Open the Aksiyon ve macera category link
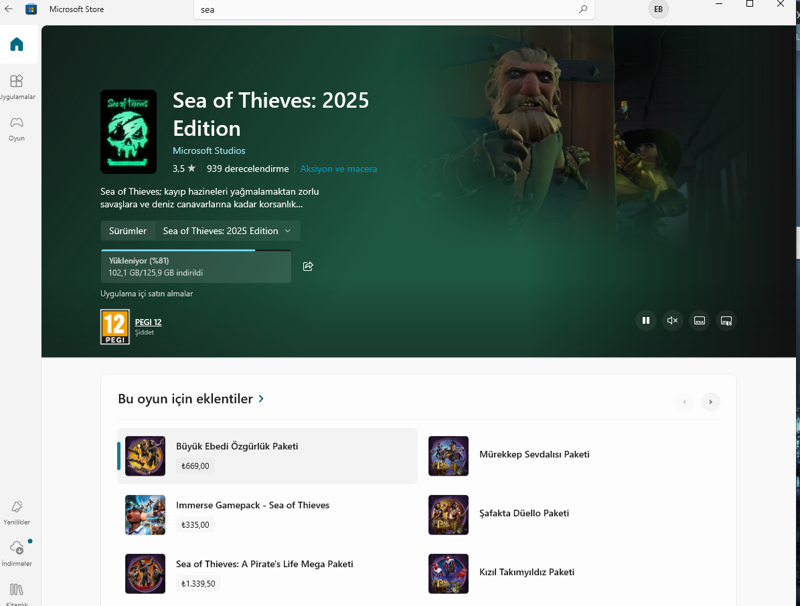This screenshot has width=800, height=606. coord(338,169)
